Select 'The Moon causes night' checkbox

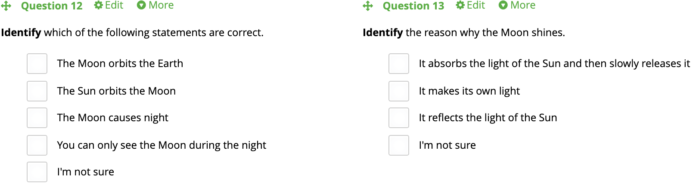pos(37,118)
